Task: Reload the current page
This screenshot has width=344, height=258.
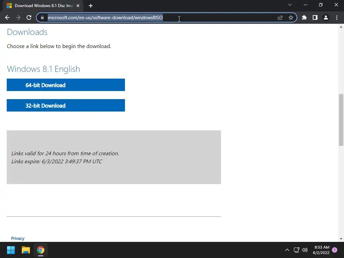Action: [29, 17]
